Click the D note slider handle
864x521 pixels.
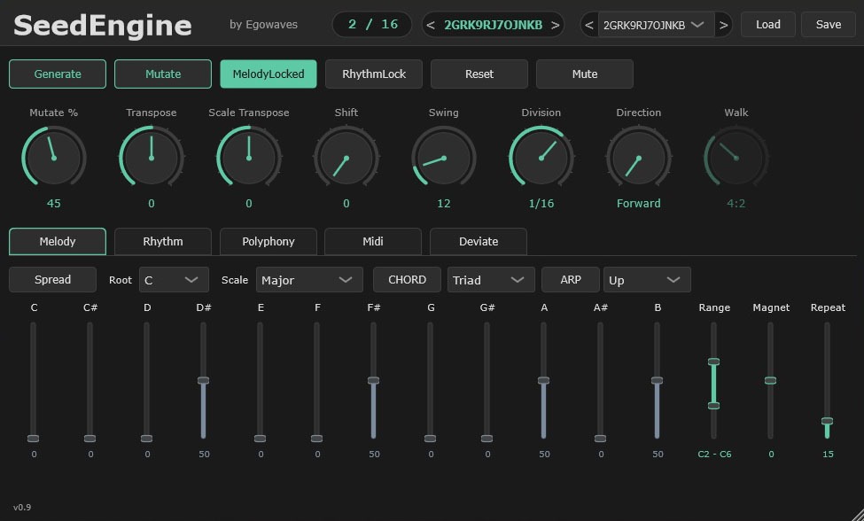146,439
